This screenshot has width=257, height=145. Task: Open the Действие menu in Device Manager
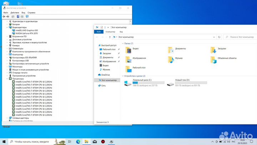coord(15,12)
